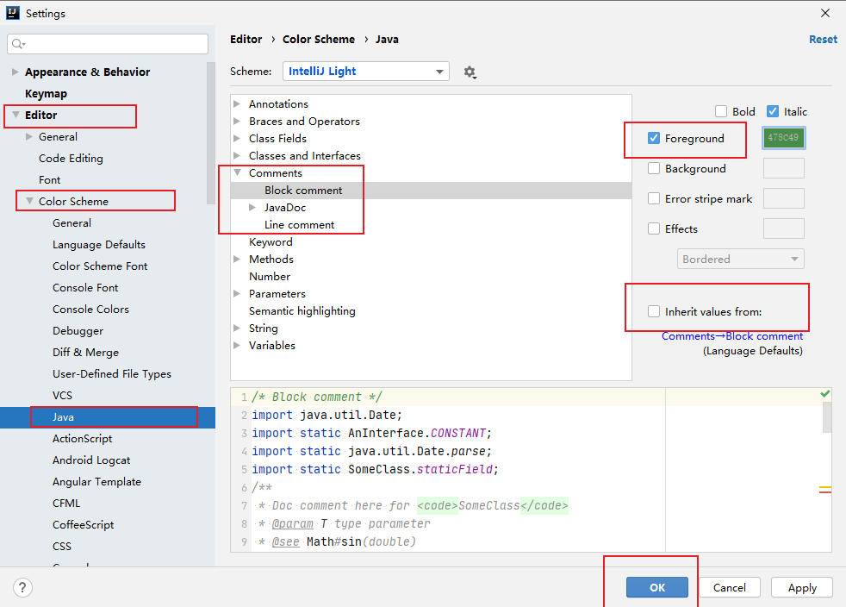Enable the Effects checkbox
Image resolution: width=846 pixels, height=607 pixels.
coord(654,229)
